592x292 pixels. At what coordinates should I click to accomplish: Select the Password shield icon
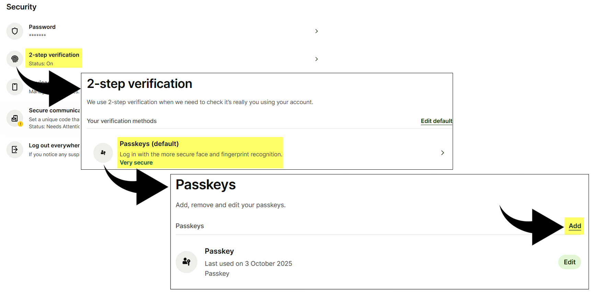[14, 31]
